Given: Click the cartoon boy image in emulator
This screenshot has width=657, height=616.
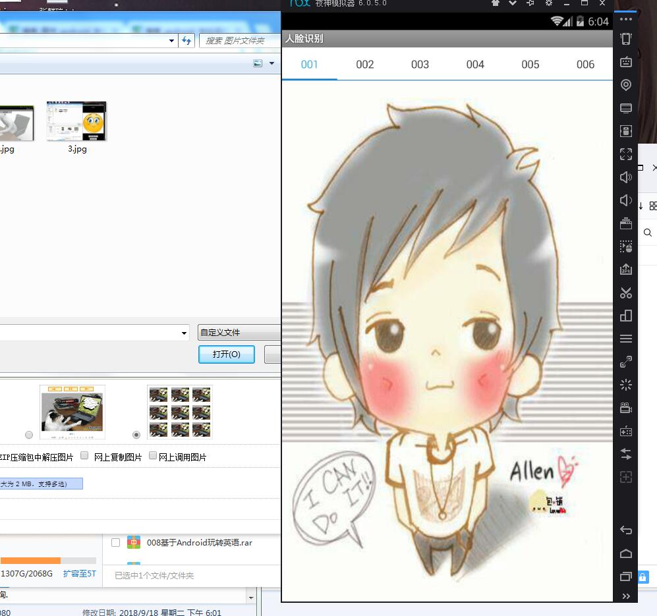Looking at the screenshot, I should pyautogui.click(x=447, y=341).
